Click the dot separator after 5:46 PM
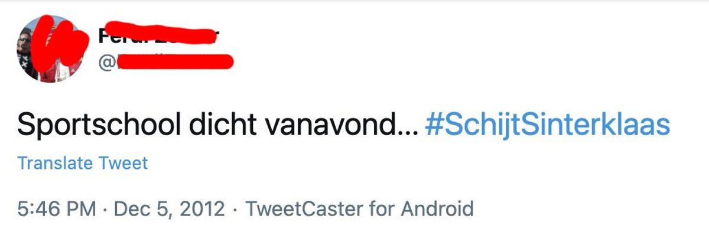 coord(105,209)
